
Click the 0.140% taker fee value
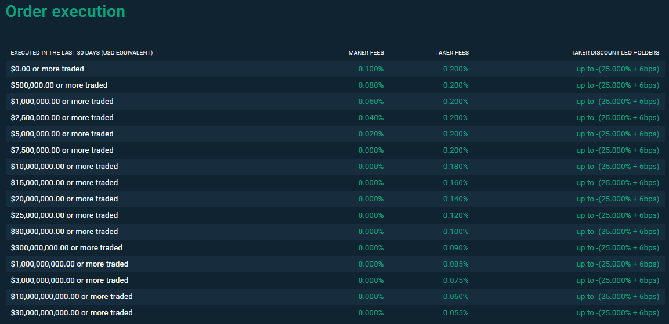[455, 199]
